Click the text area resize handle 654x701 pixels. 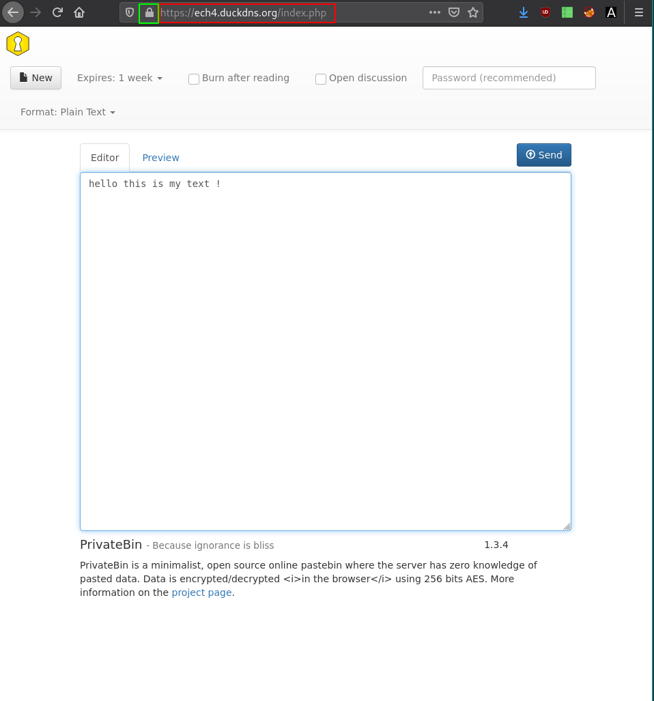567,527
